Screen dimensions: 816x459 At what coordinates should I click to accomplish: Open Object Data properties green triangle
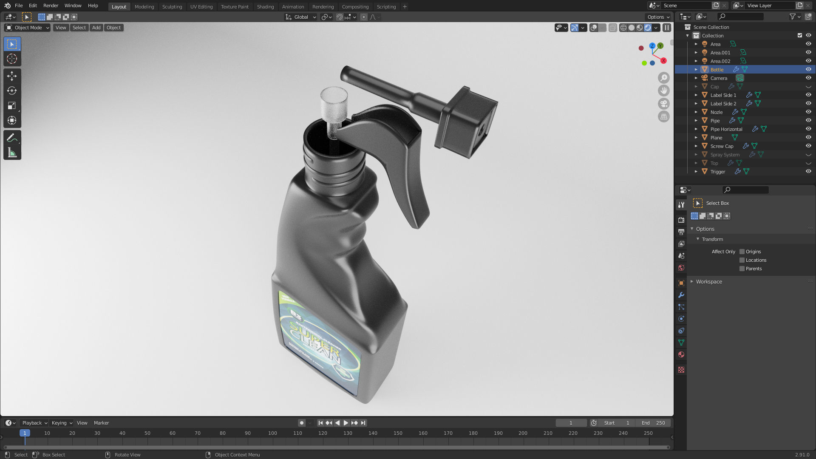(681, 343)
